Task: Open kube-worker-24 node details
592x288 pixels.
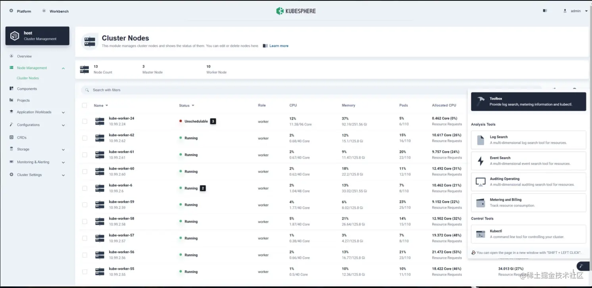Action: [121, 118]
